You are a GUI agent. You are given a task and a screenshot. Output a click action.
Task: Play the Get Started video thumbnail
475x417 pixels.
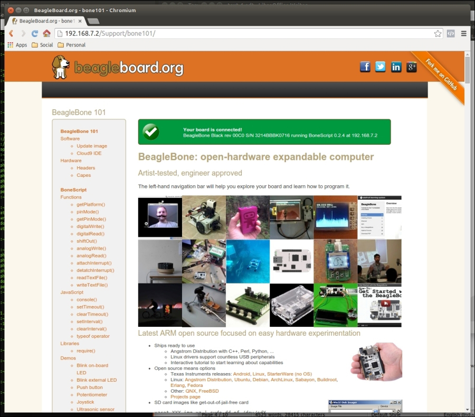tap(379, 305)
